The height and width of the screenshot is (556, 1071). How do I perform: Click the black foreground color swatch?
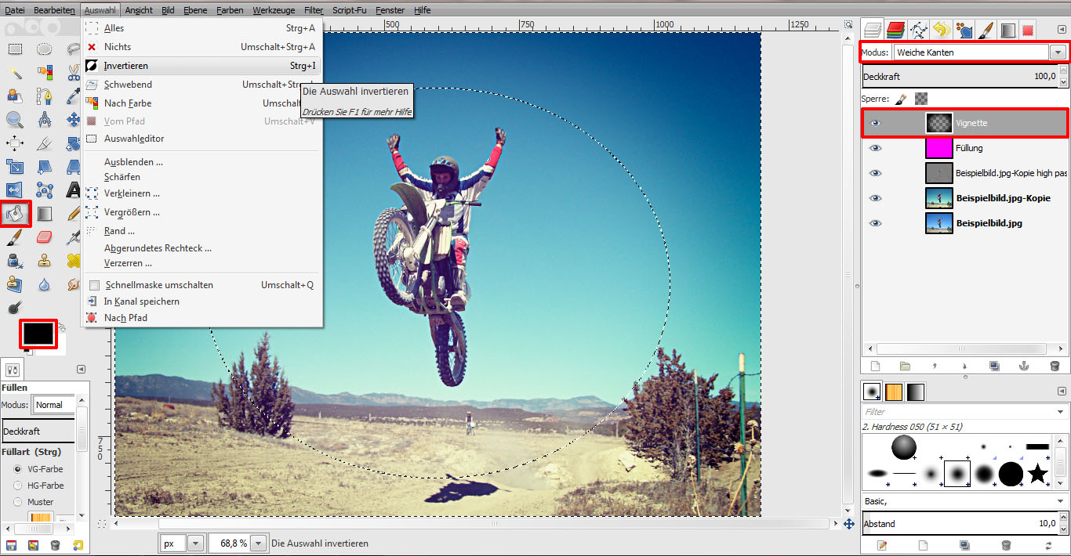[x=38, y=332]
